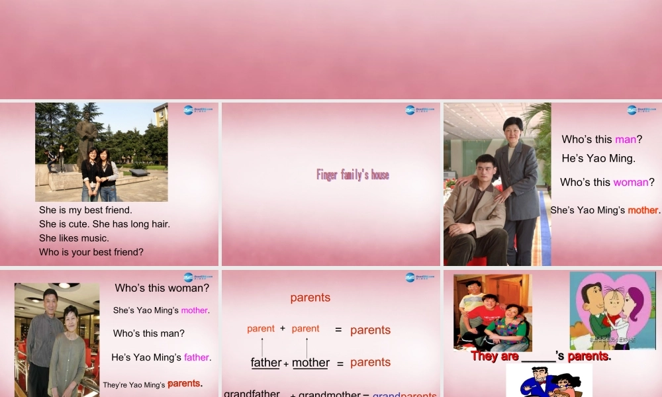Click "She's Yao Ming's mother." with red "mother"
The width and height of the screenshot is (662, 397).
click(606, 210)
